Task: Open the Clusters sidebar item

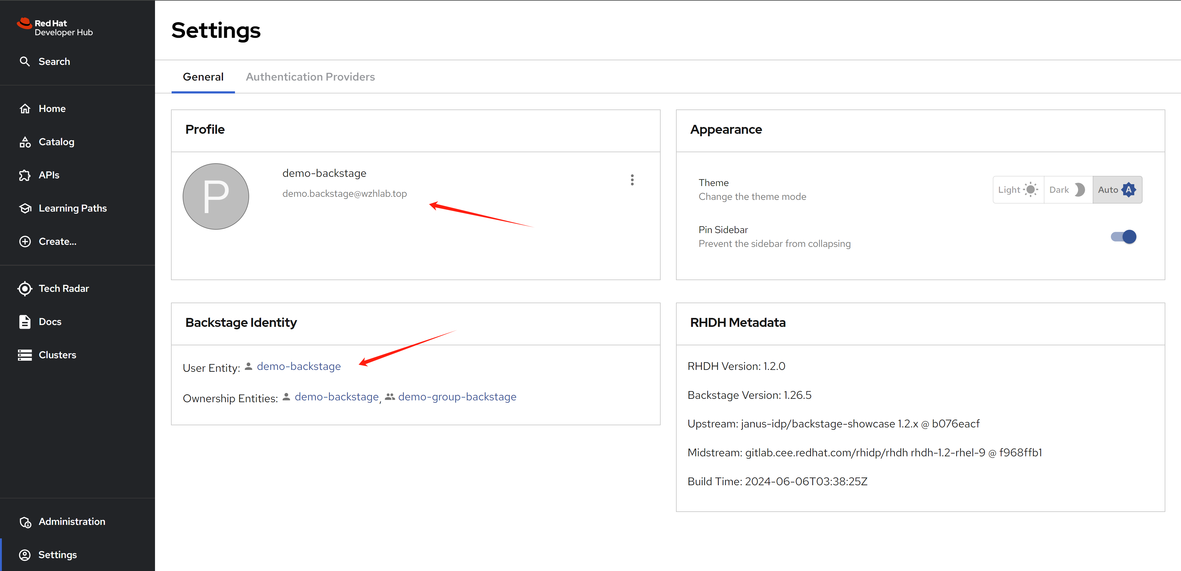Action: tap(57, 355)
